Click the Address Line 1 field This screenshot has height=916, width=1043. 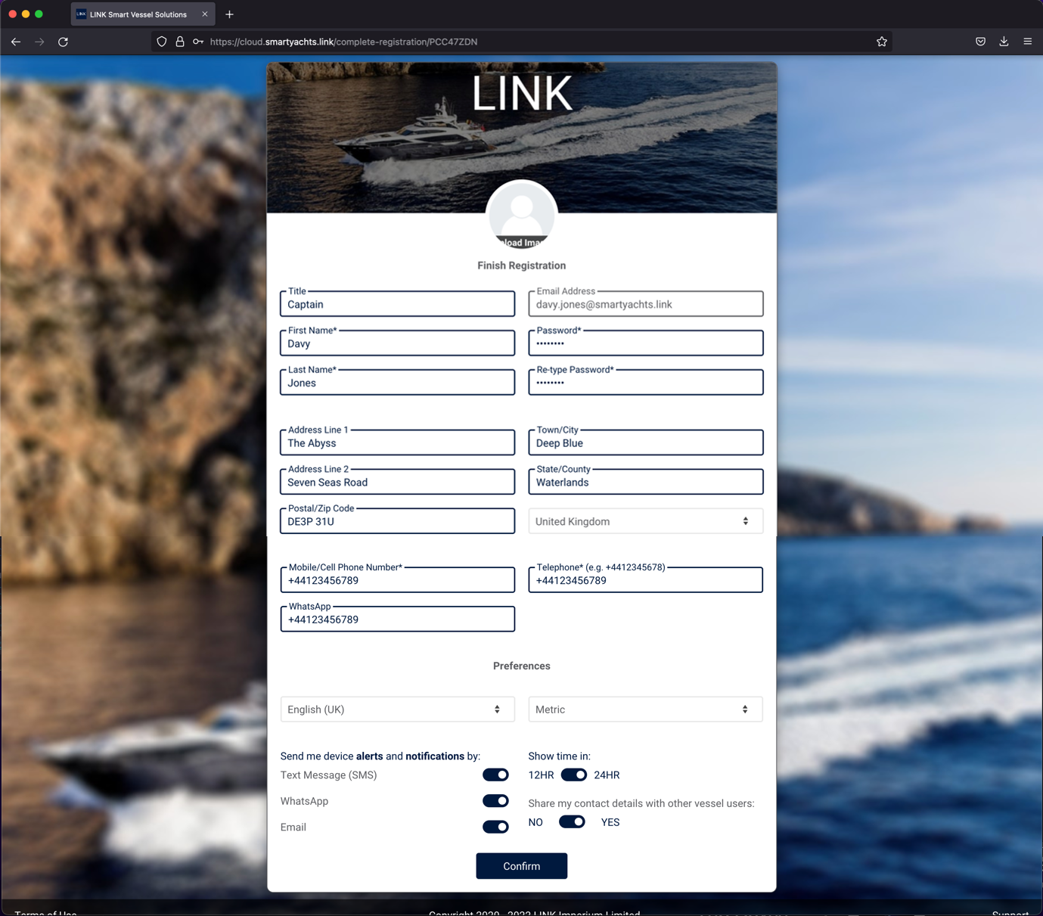(x=398, y=443)
